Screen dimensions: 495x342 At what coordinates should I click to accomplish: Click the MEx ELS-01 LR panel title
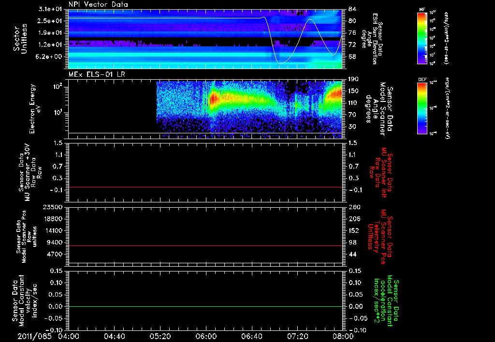97,74
